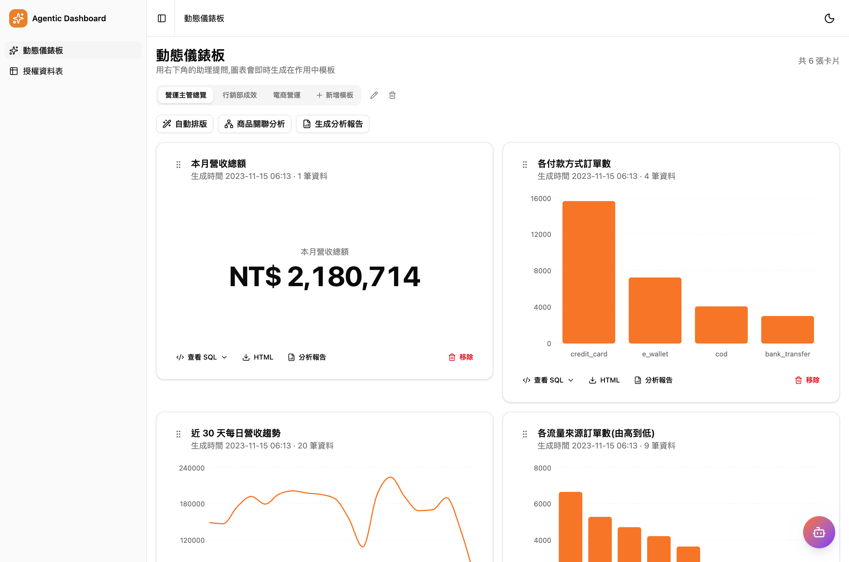Click the 240000 y-axis label in trend chart
Viewport: 849px width, 562px height.
[192, 468]
